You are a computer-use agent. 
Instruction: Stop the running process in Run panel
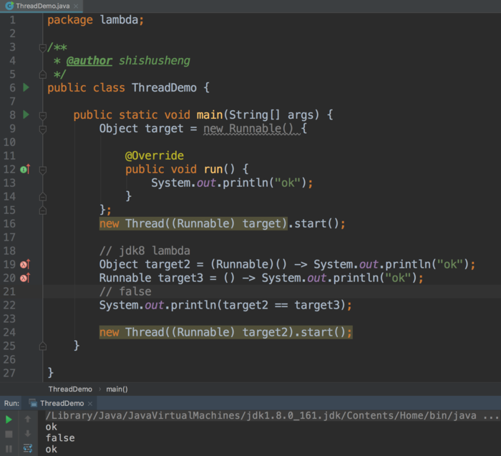point(9,434)
